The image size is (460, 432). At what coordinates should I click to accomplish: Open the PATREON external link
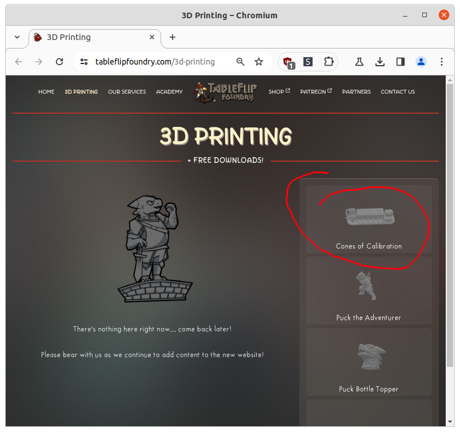[x=316, y=91]
